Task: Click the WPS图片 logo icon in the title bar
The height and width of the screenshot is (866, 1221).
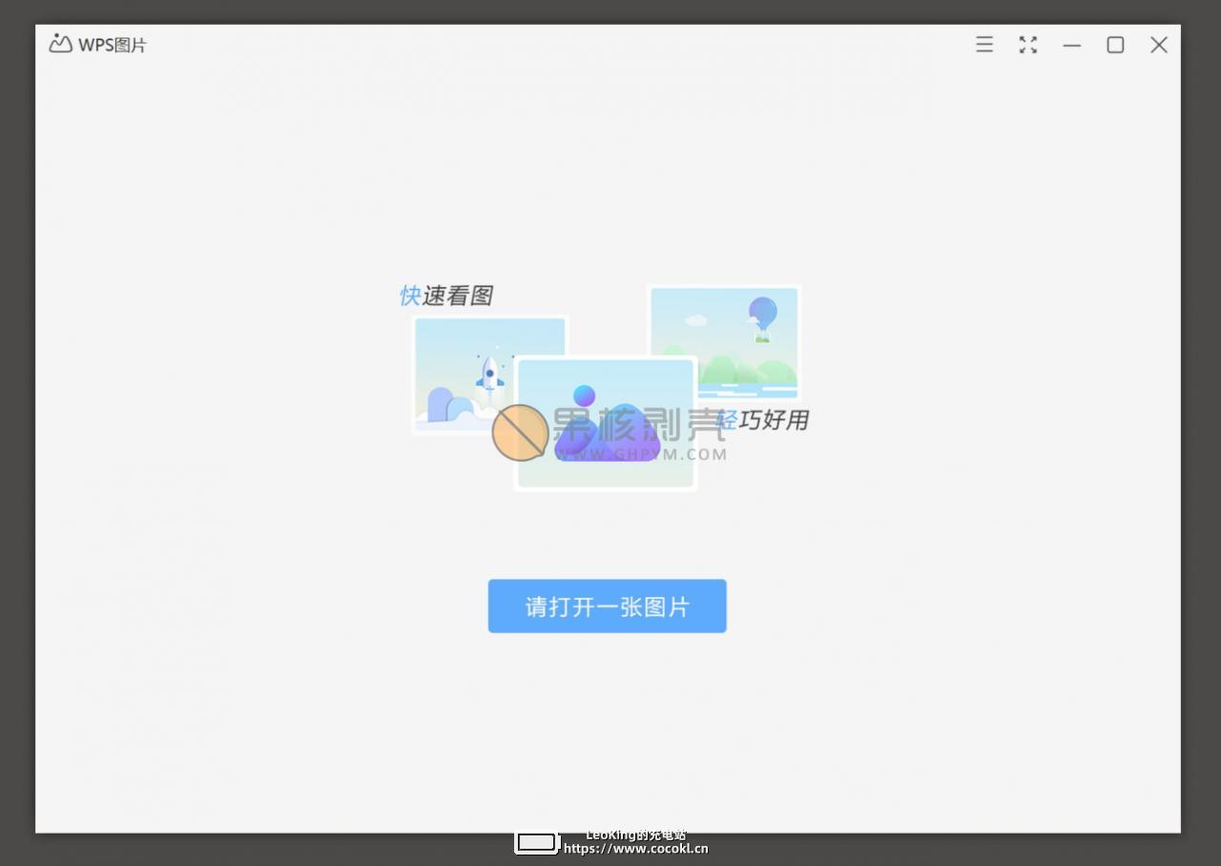Action: click(x=61, y=44)
